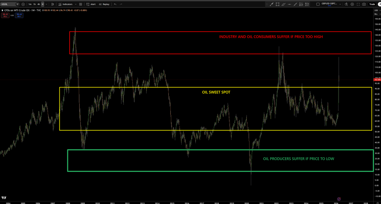This screenshot has width=381, height=204.
Task: Click the red 98.42 SELL button
Action: [x=5, y=15]
